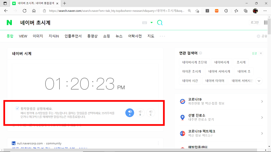271x152 pixels.
Task: Select alarm sound A speaker icon
Action: pyautogui.click(x=130, y=113)
